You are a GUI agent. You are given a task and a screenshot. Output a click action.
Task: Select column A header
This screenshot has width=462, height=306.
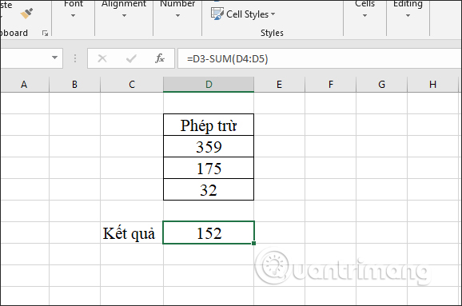(x=24, y=85)
